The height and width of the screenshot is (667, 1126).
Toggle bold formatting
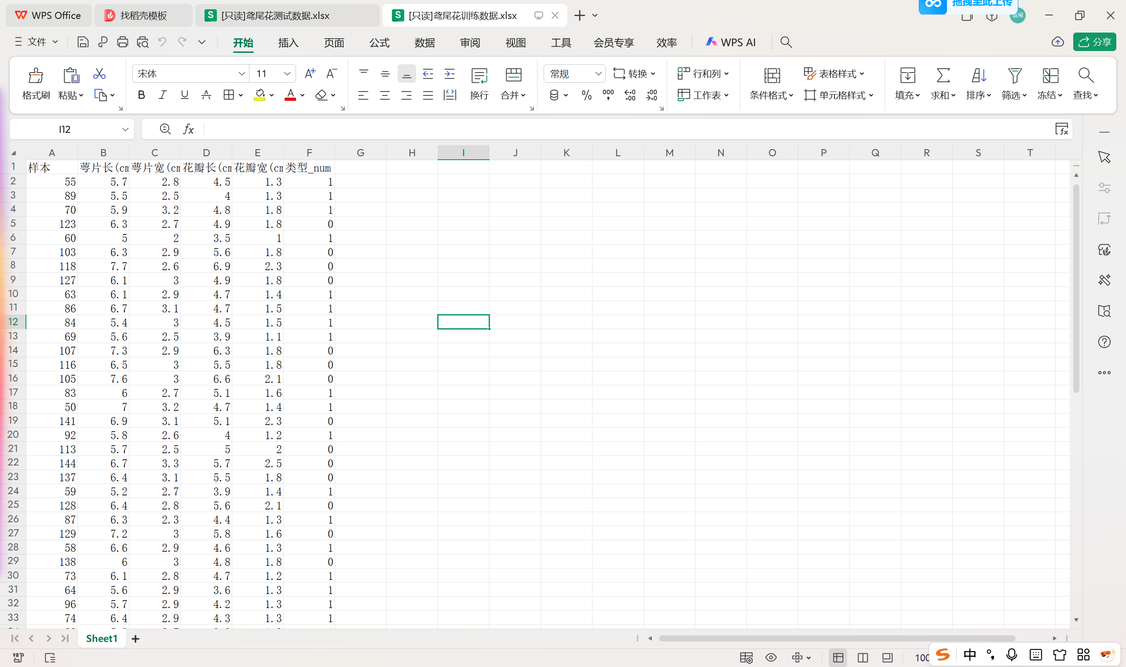click(141, 95)
